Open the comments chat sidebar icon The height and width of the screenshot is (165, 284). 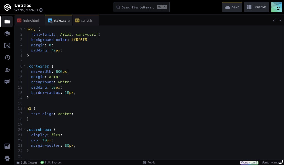[x=7, y=81]
